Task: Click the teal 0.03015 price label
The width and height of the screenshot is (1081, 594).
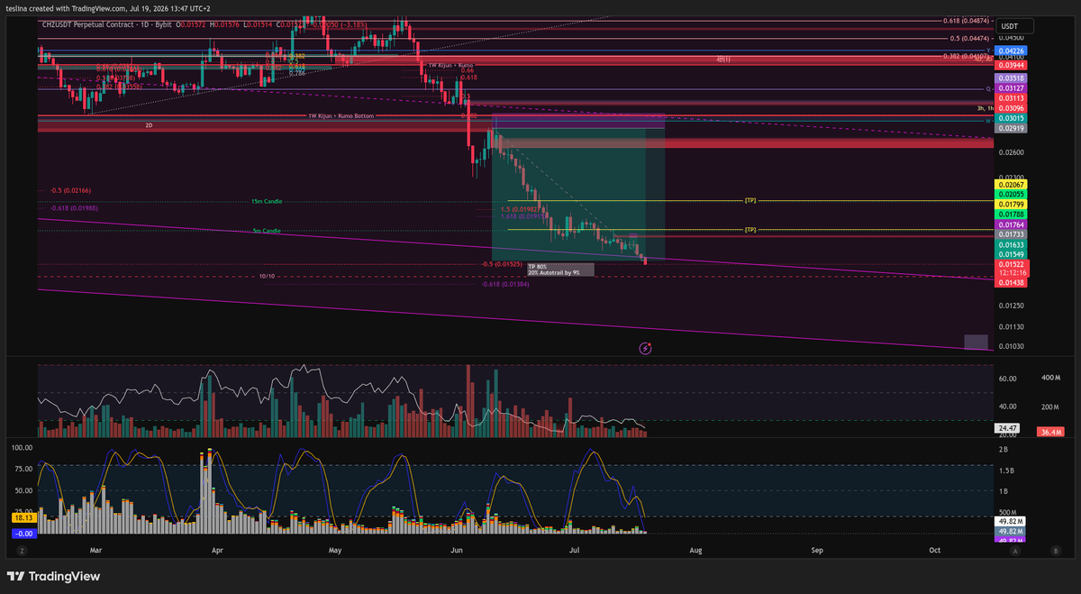Action: 1010,118
